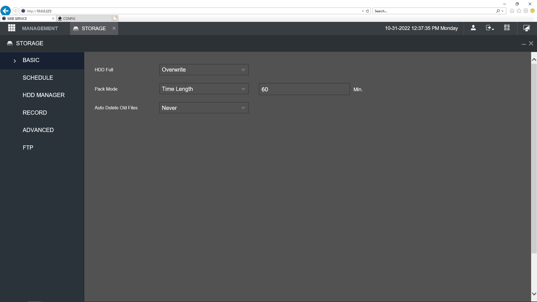Click the smiley feedback icon

point(533,11)
